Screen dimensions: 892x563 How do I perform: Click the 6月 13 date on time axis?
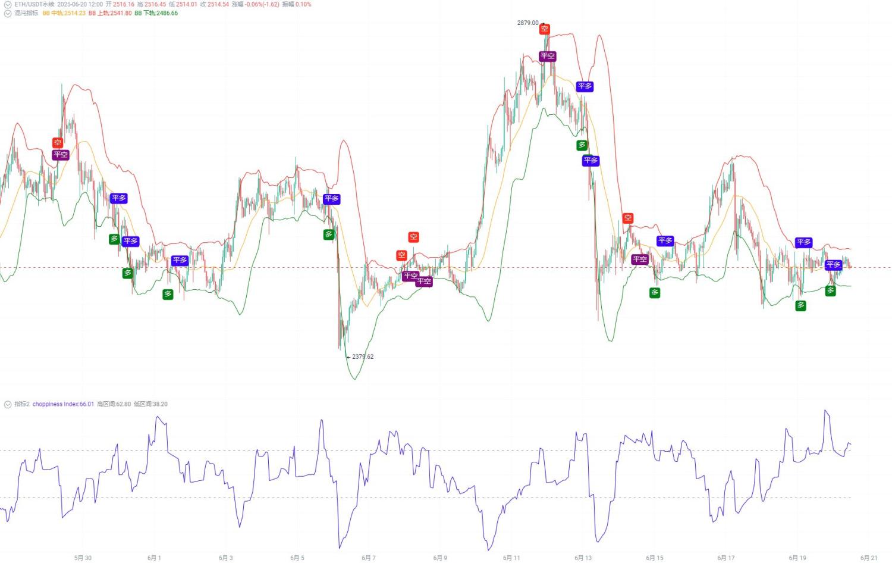(583, 558)
